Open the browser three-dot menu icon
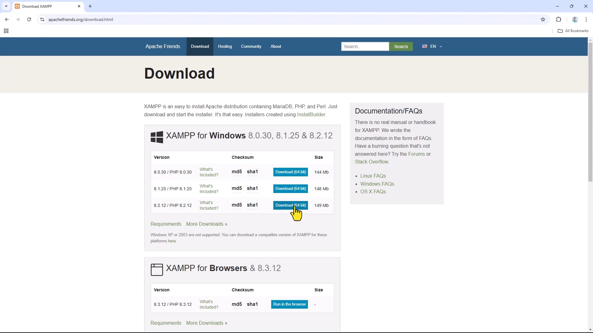Viewport: 593px width, 333px height. point(587,19)
